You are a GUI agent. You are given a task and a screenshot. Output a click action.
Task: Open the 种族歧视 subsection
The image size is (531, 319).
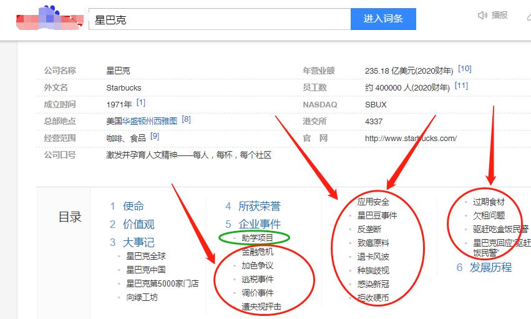pyautogui.click(x=373, y=270)
